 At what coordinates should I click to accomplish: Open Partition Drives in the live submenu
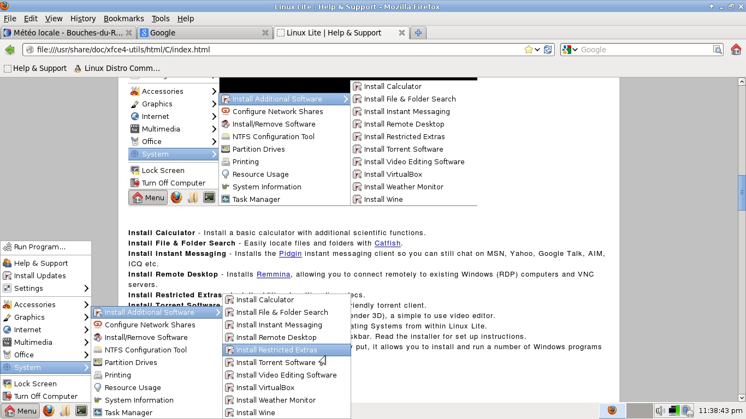(x=157, y=362)
